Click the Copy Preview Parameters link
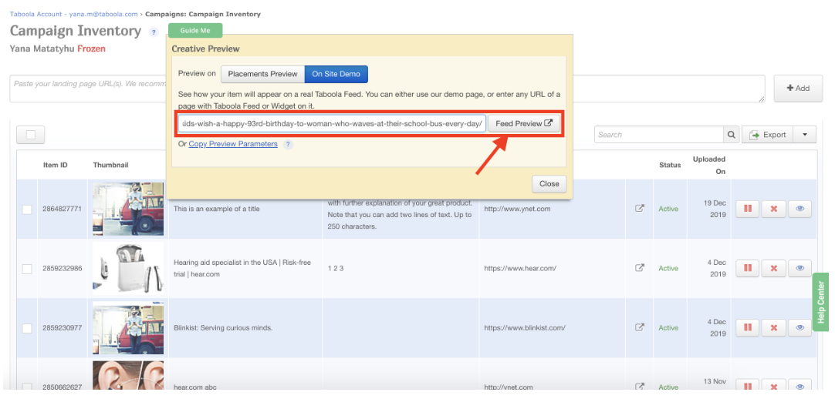This screenshot has height=402, width=835. click(x=233, y=144)
